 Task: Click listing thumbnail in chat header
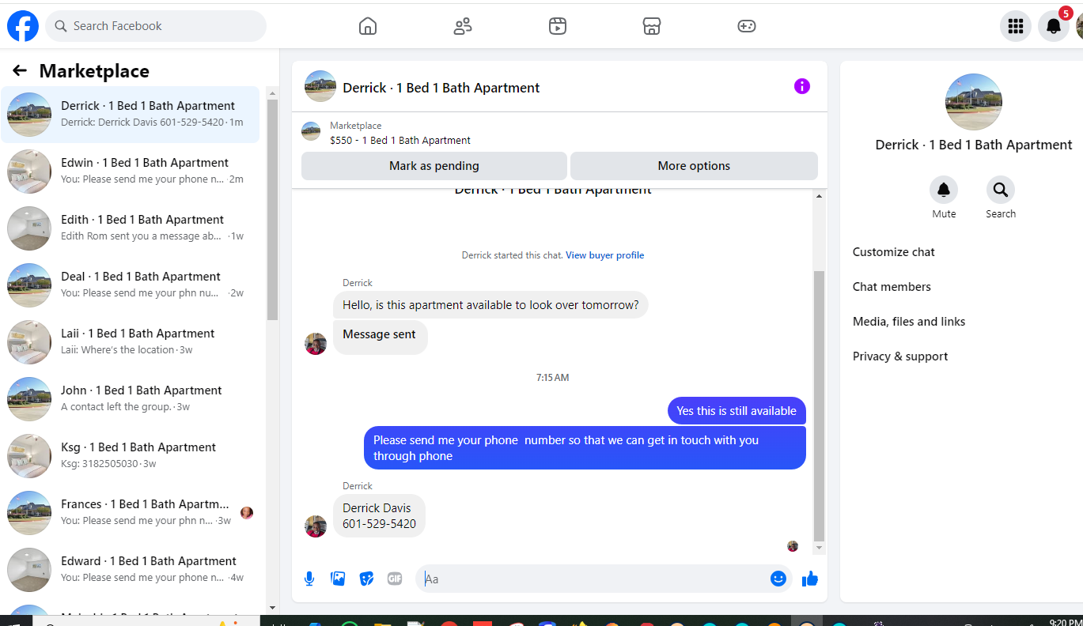[x=320, y=86]
